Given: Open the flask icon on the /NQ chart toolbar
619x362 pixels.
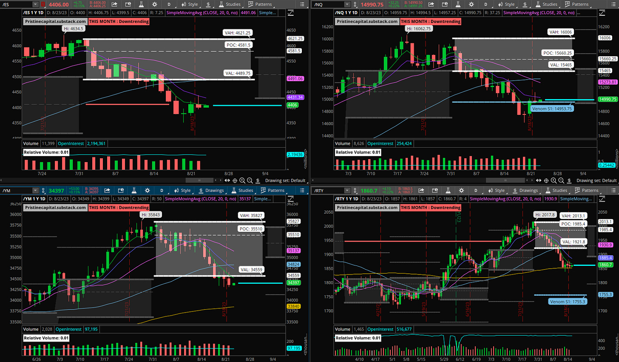Looking at the screenshot, I should [458, 4].
